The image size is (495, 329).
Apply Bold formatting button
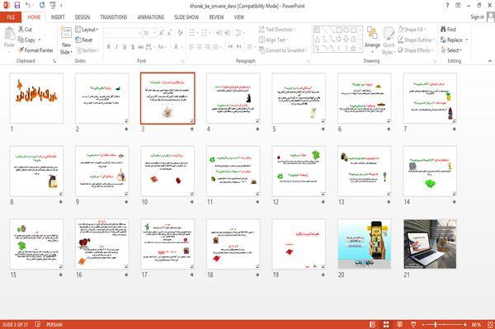pyautogui.click(x=109, y=47)
